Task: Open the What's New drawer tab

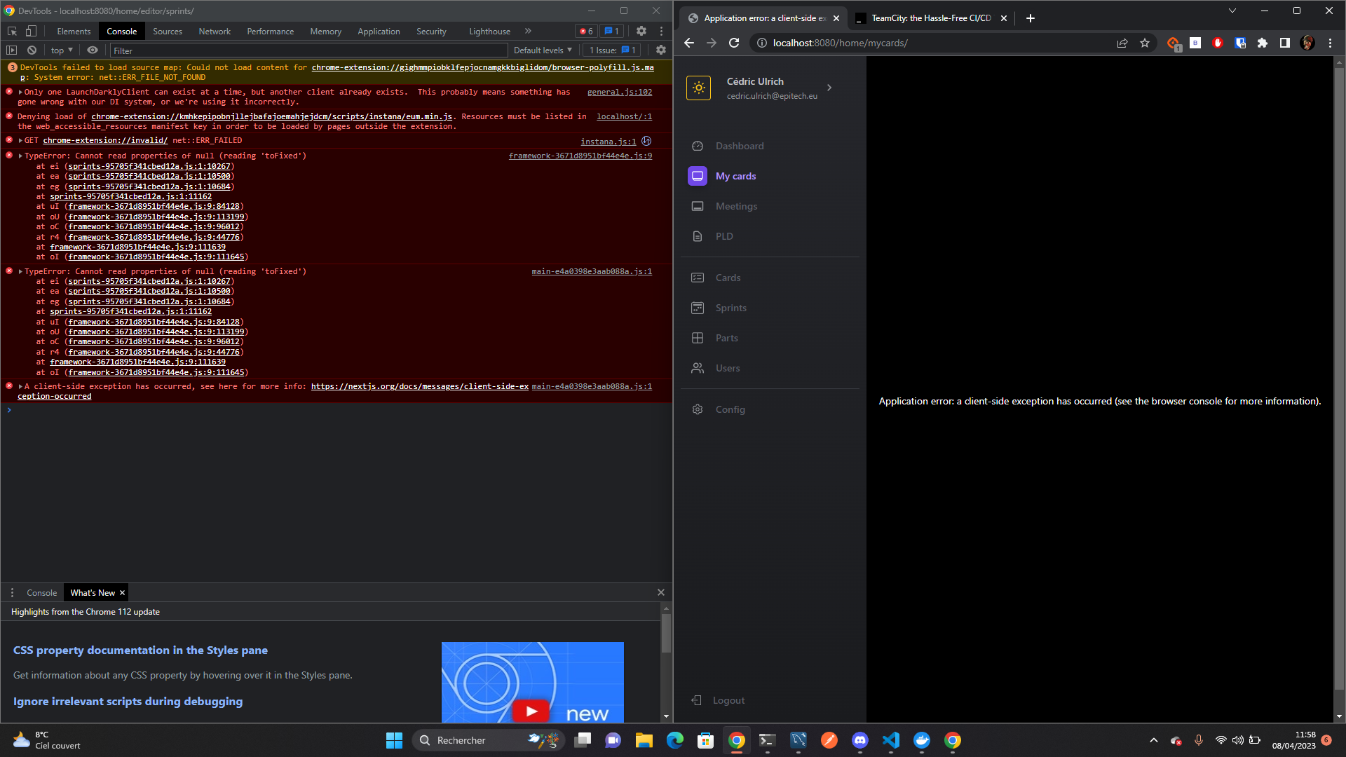Action: pos(93,593)
